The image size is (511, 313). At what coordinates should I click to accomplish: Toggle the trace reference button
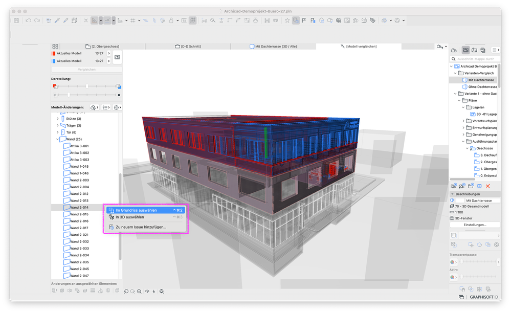296,20
